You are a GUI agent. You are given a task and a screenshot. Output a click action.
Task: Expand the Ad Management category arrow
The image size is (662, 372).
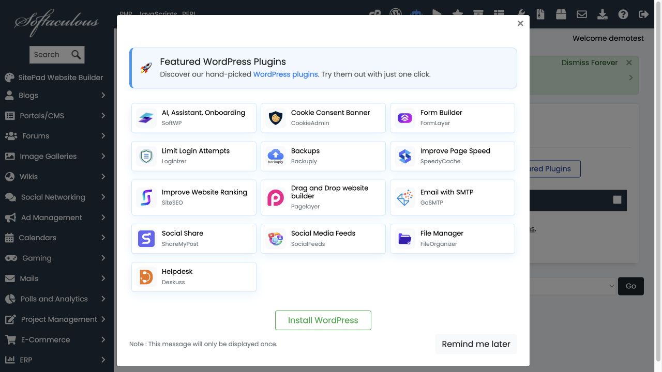tap(103, 218)
